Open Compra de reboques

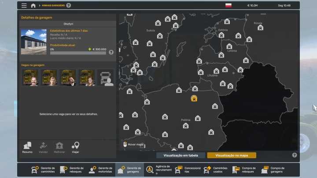pyautogui.click(x=245, y=170)
